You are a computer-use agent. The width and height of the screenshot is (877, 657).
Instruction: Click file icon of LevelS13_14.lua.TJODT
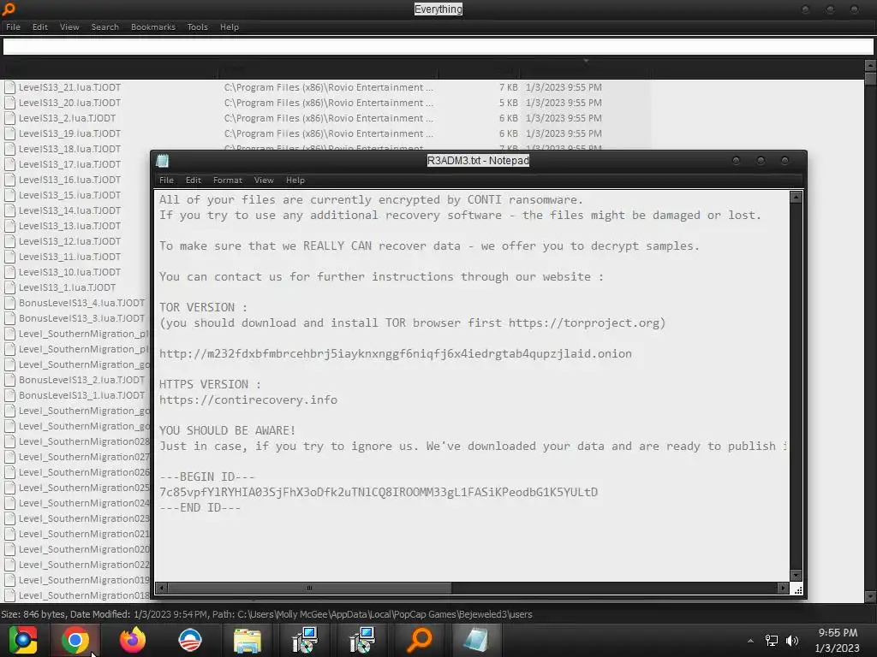(9, 210)
